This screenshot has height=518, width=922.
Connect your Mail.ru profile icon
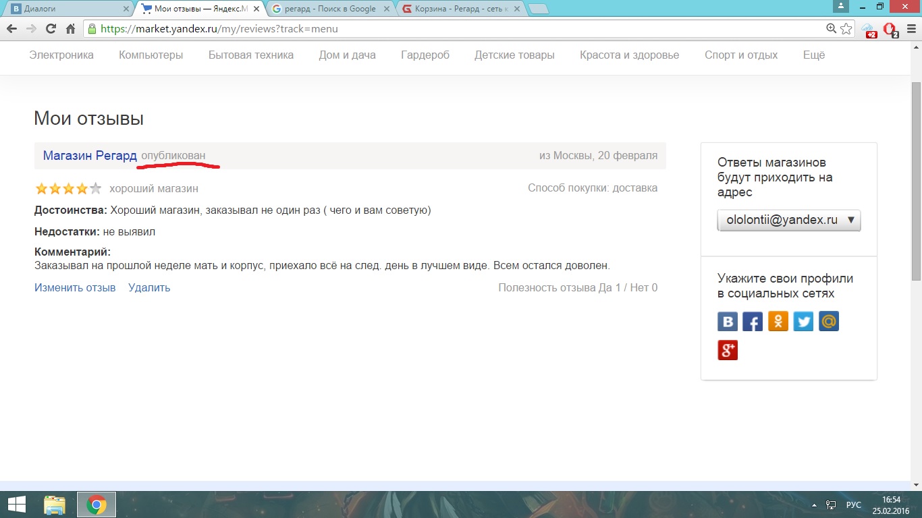pyautogui.click(x=829, y=322)
